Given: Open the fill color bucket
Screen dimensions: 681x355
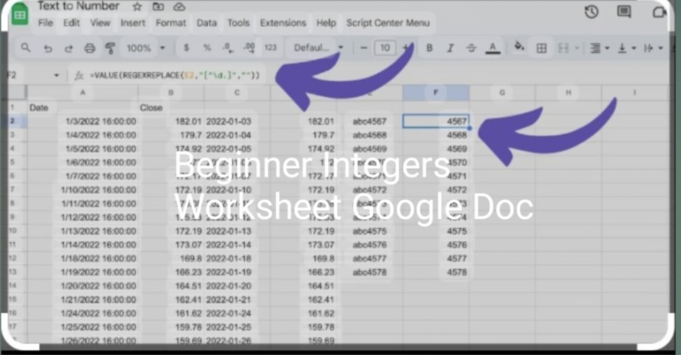Looking at the screenshot, I should 519,47.
